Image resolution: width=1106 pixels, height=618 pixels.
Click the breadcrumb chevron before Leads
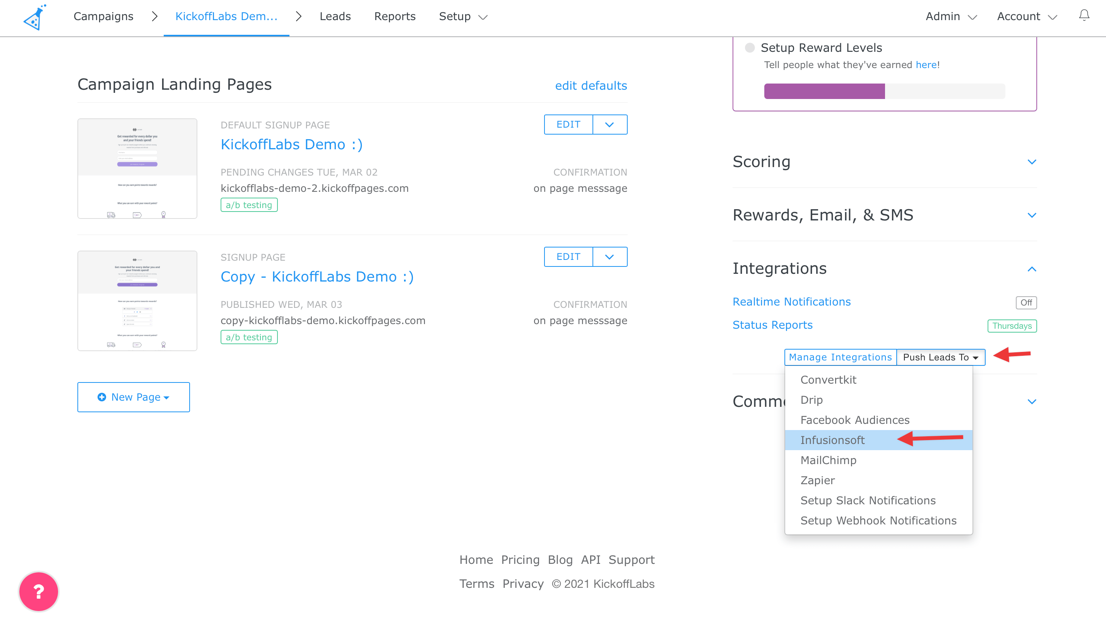(x=299, y=16)
